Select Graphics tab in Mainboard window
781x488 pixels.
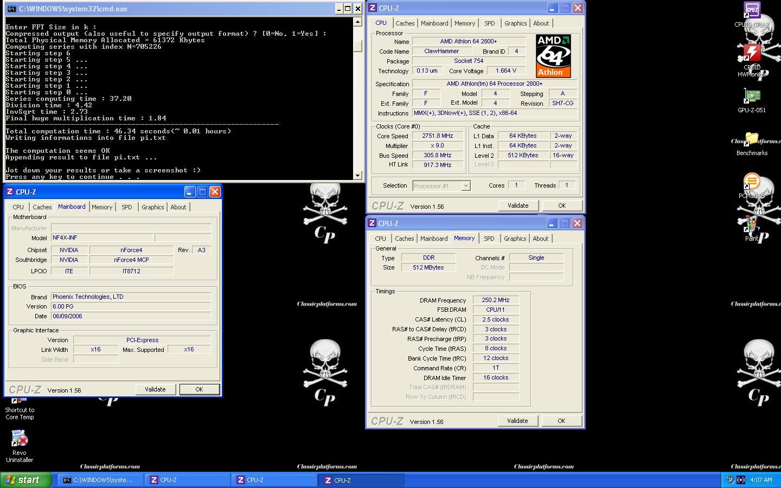pos(152,207)
